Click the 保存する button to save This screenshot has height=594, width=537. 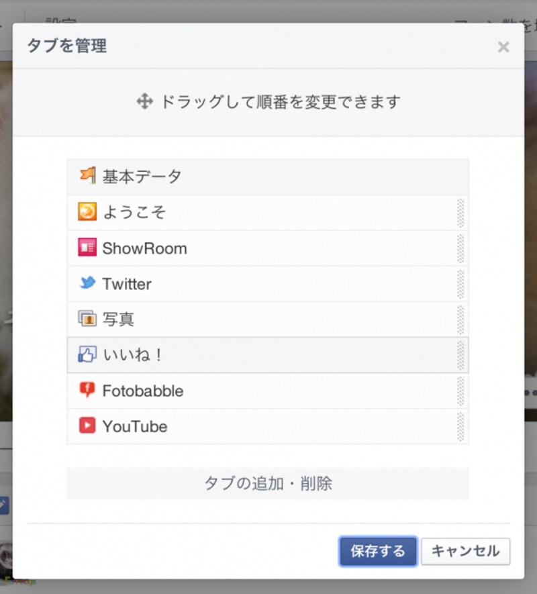[378, 550]
